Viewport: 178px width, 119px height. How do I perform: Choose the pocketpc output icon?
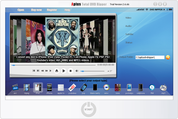click(x=129, y=87)
